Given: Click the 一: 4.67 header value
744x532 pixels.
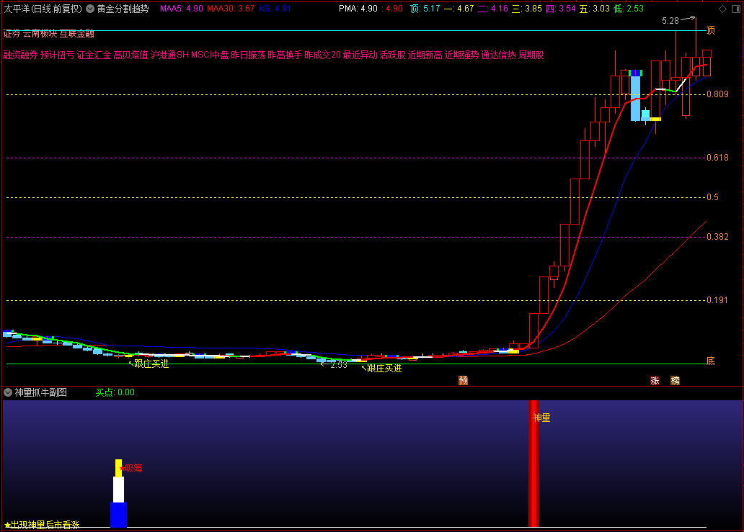Looking at the screenshot, I should click(459, 9).
